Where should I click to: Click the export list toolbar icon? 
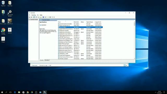click(x=41, y=17)
